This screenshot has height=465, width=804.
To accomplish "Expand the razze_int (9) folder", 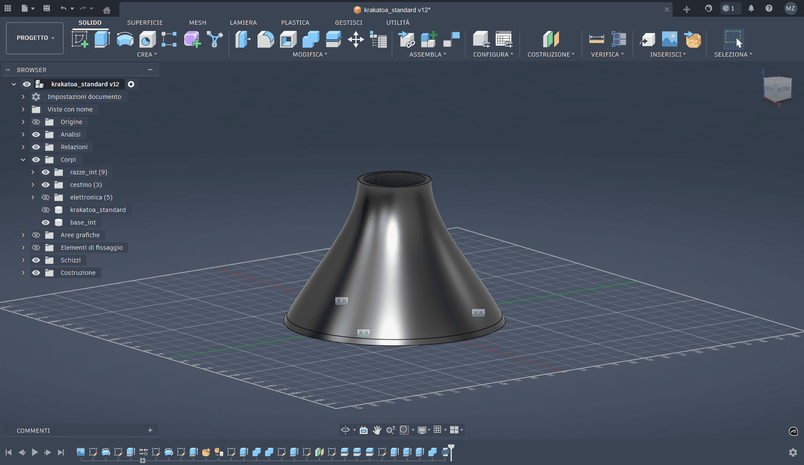I will 33,172.
